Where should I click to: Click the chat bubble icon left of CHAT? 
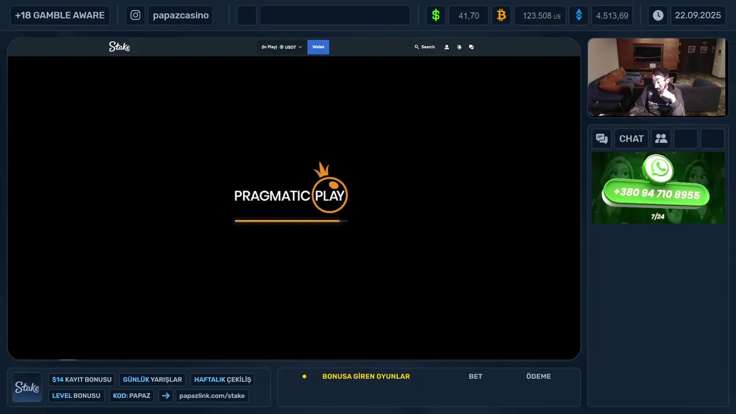(x=602, y=139)
